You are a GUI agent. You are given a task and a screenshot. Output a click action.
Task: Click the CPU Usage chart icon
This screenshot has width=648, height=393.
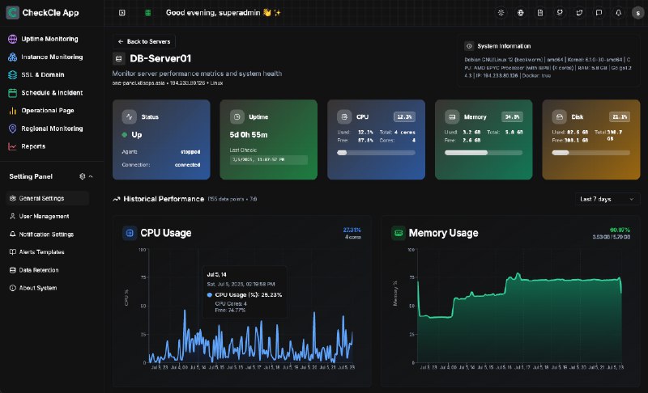[130, 233]
